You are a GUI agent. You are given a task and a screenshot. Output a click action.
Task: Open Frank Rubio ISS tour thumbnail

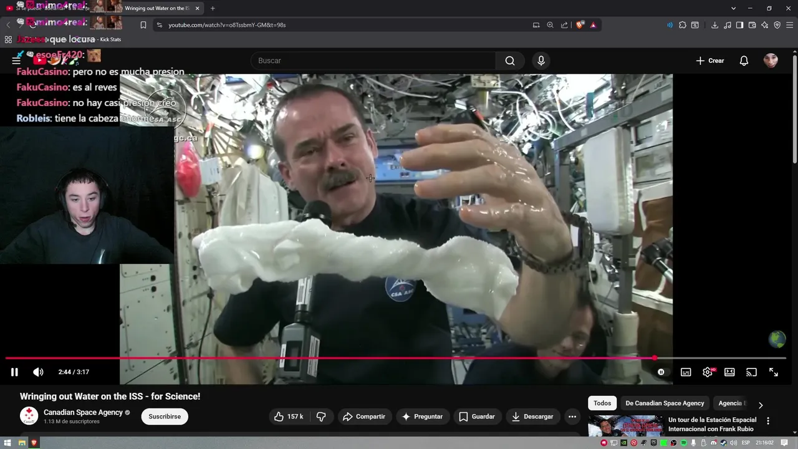coord(625,427)
